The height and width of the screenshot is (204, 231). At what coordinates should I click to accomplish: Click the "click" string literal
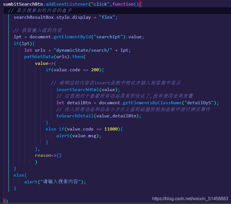tap(100, 4)
